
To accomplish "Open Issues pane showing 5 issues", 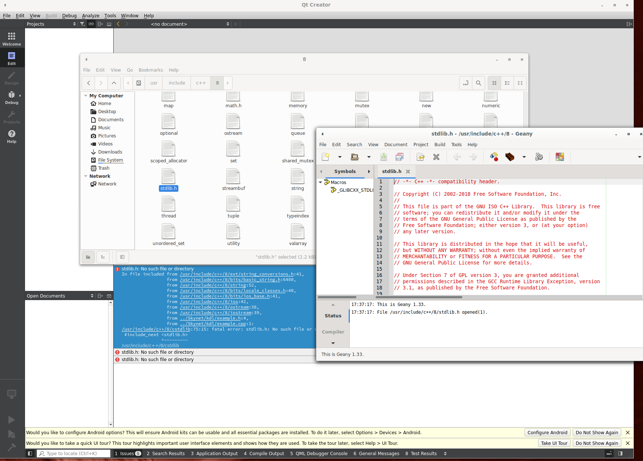I will pyautogui.click(x=128, y=454).
